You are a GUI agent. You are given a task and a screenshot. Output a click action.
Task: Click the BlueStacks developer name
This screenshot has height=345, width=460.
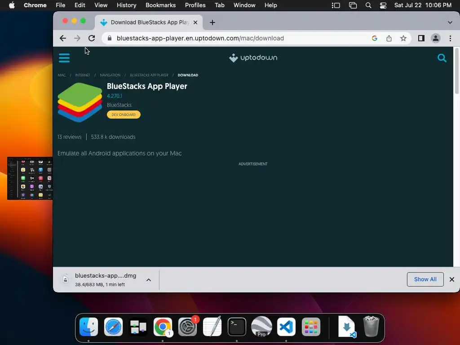pos(119,105)
